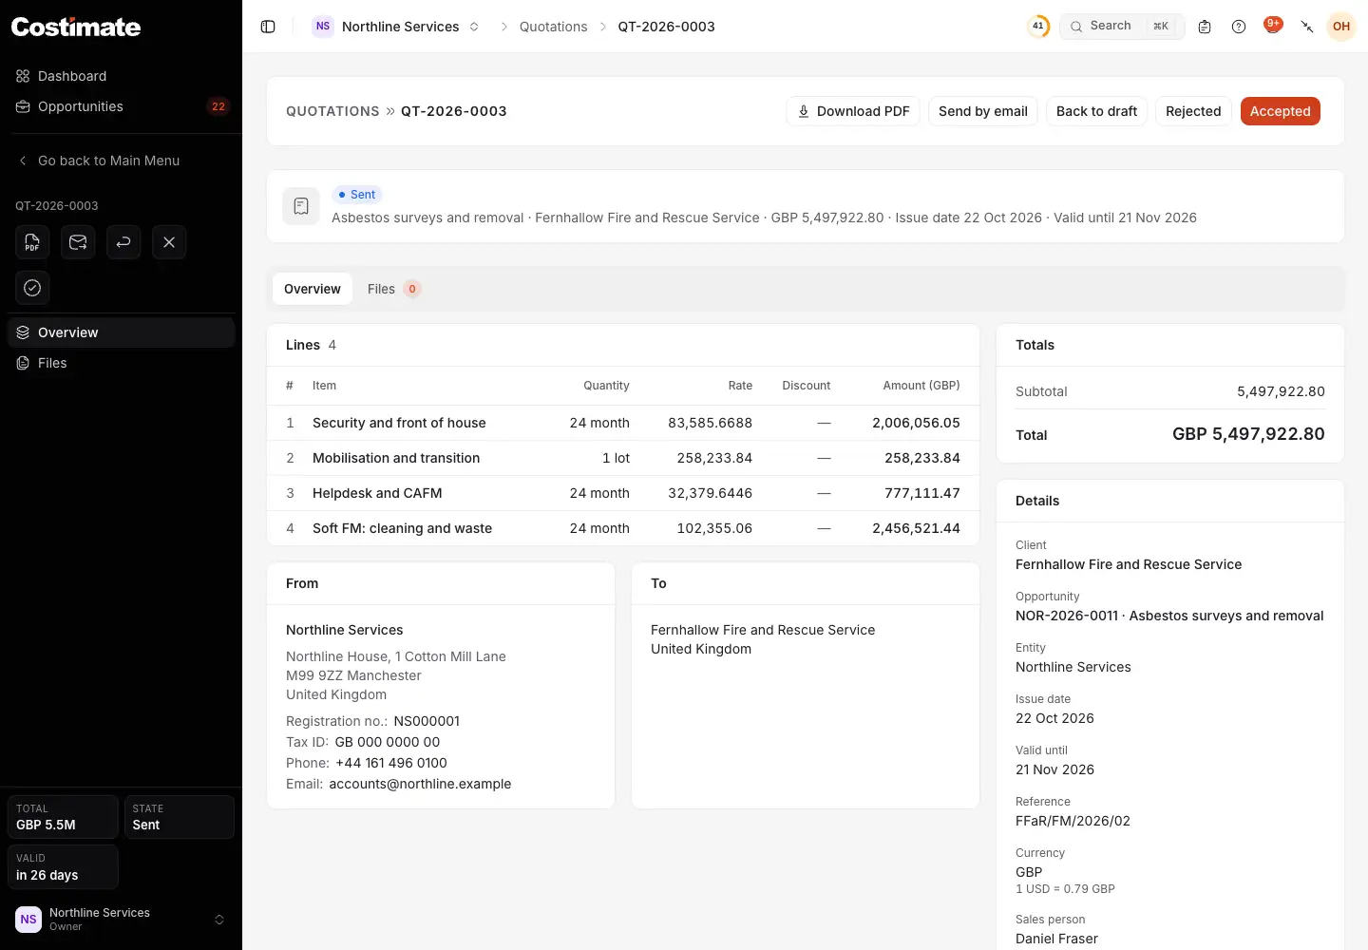Click the Search input field
1368x950 pixels.
pos(1122,27)
